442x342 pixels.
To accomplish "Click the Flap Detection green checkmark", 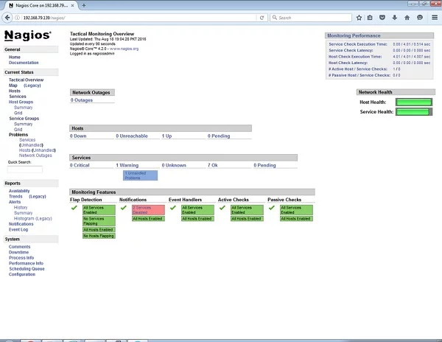I will click(x=74, y=208).
